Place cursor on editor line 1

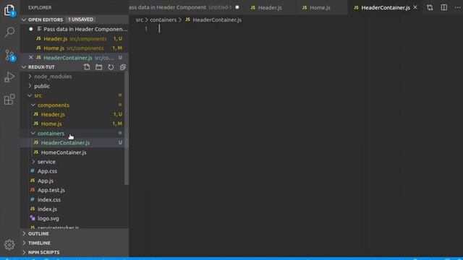click(295, 29)
